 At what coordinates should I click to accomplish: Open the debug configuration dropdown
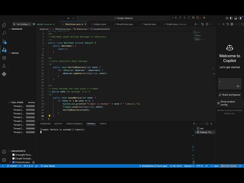pyautogui.click(x=23, y=24)
